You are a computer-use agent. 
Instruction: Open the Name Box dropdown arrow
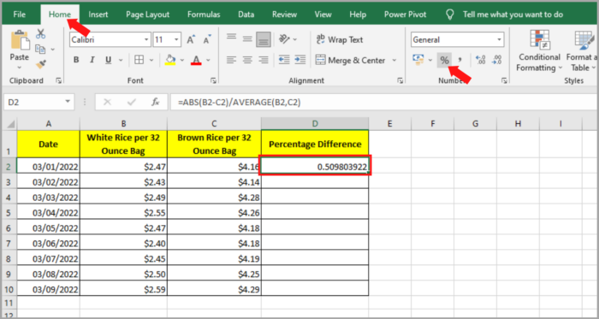click(x=68, y=102)
